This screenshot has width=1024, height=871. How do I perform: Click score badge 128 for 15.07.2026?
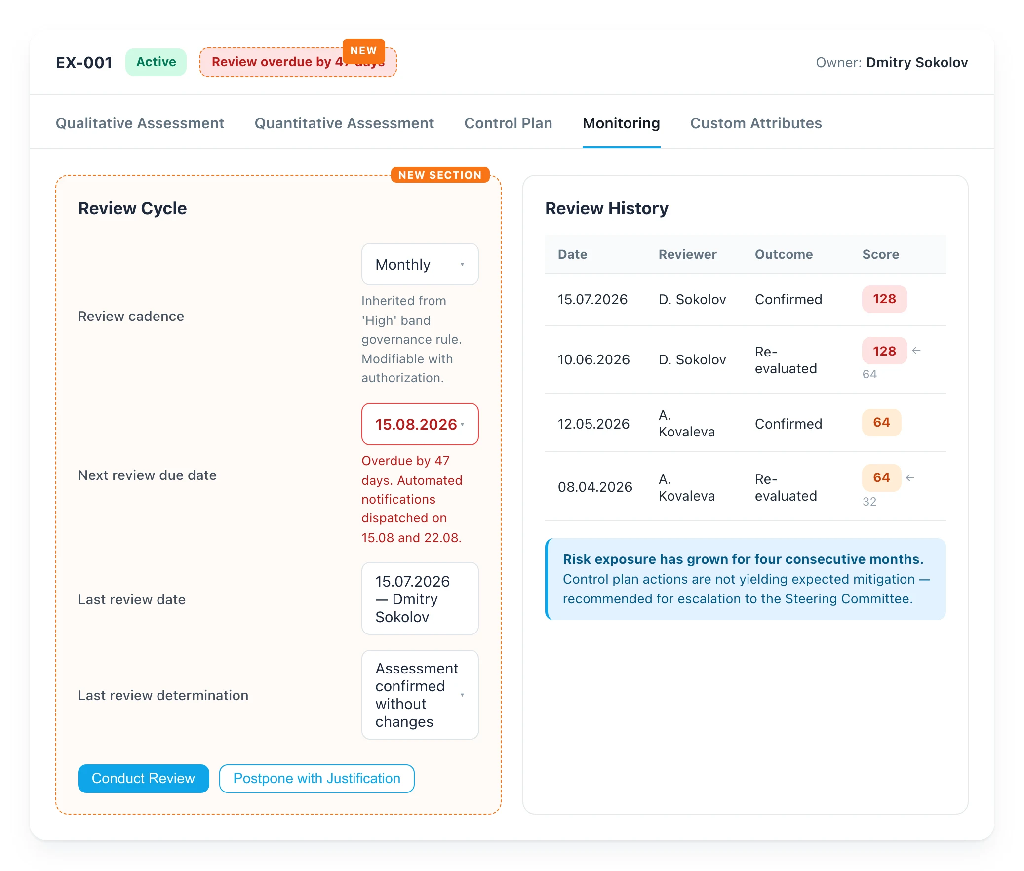click(x=884, y=299)
